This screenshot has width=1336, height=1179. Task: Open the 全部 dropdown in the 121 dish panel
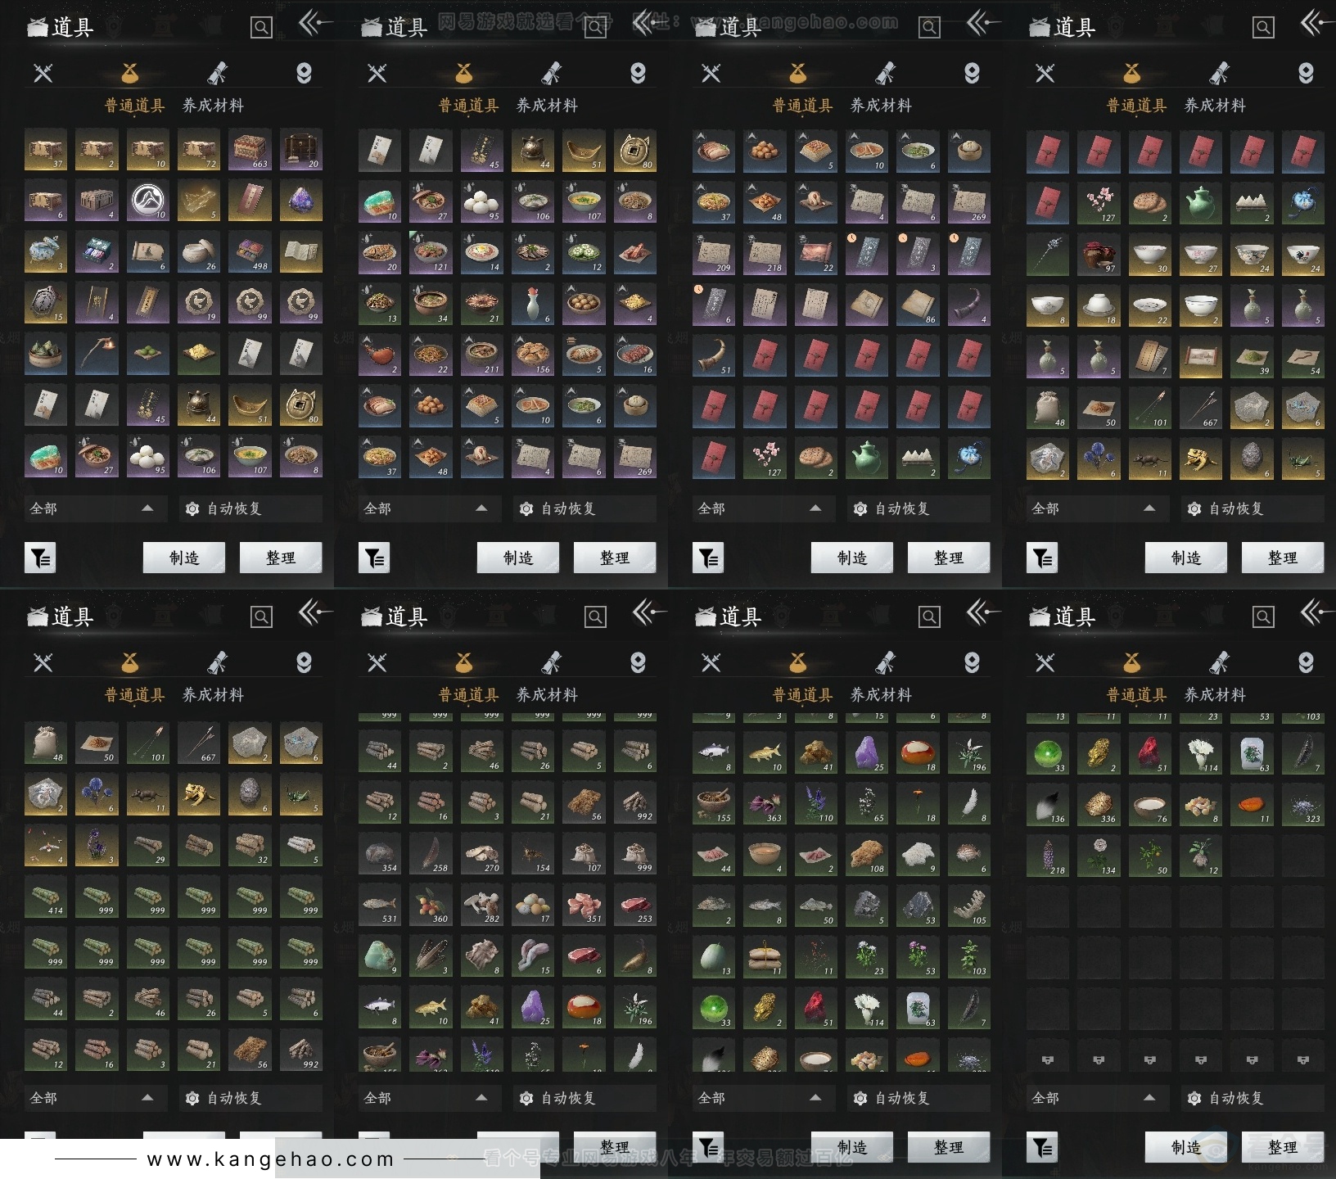click(429, 508)
